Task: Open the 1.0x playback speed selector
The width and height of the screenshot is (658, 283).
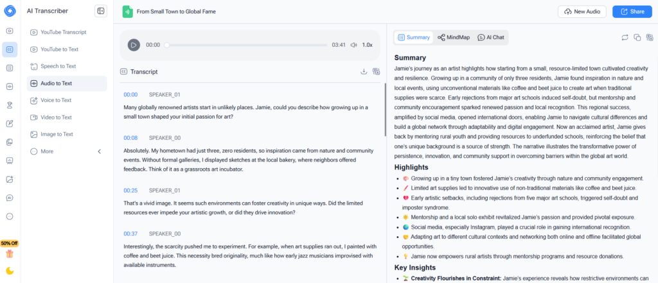Action: pos(367,45)
